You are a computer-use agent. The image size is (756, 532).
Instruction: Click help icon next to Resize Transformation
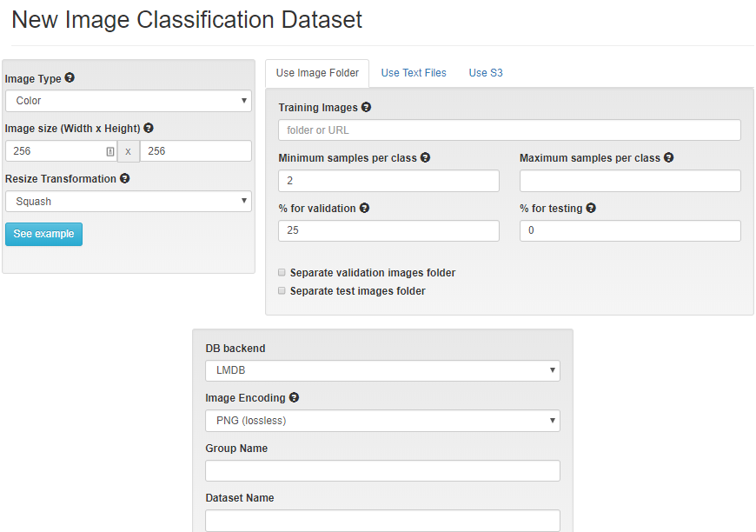124,178
